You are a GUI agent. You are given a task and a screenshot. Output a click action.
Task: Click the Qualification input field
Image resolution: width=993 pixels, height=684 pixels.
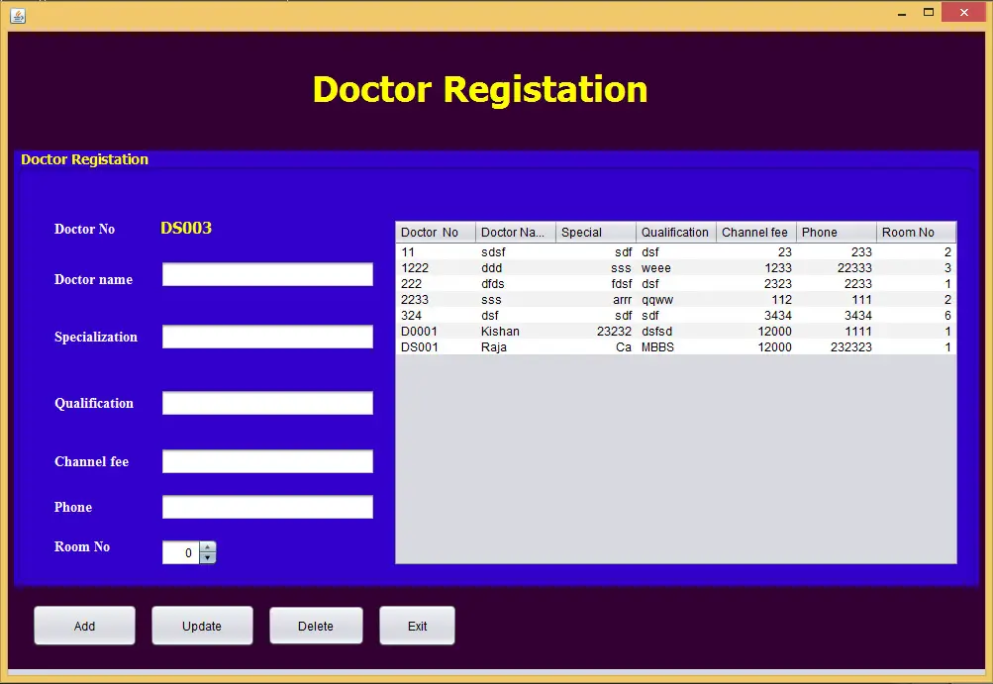266,402
